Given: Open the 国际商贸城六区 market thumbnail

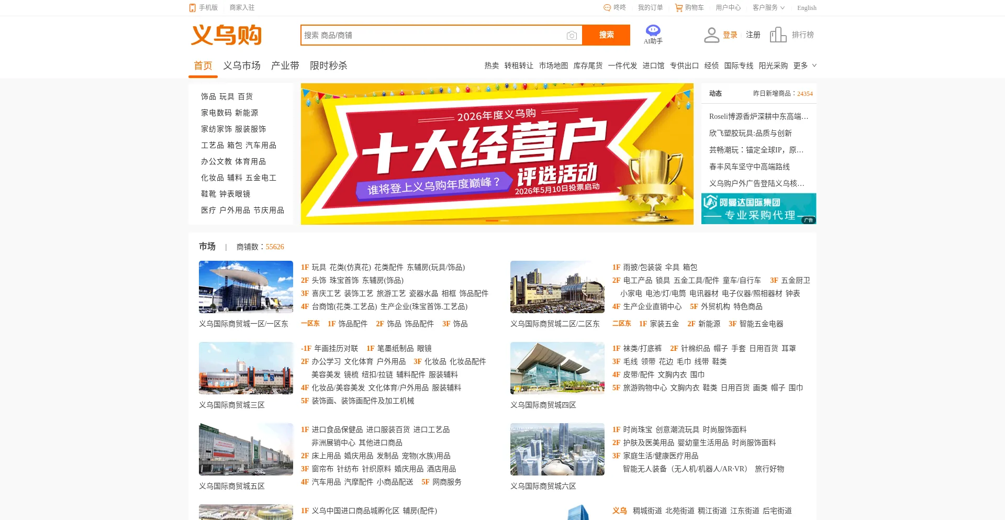Looking at the screenshot, I should point(557,449).
